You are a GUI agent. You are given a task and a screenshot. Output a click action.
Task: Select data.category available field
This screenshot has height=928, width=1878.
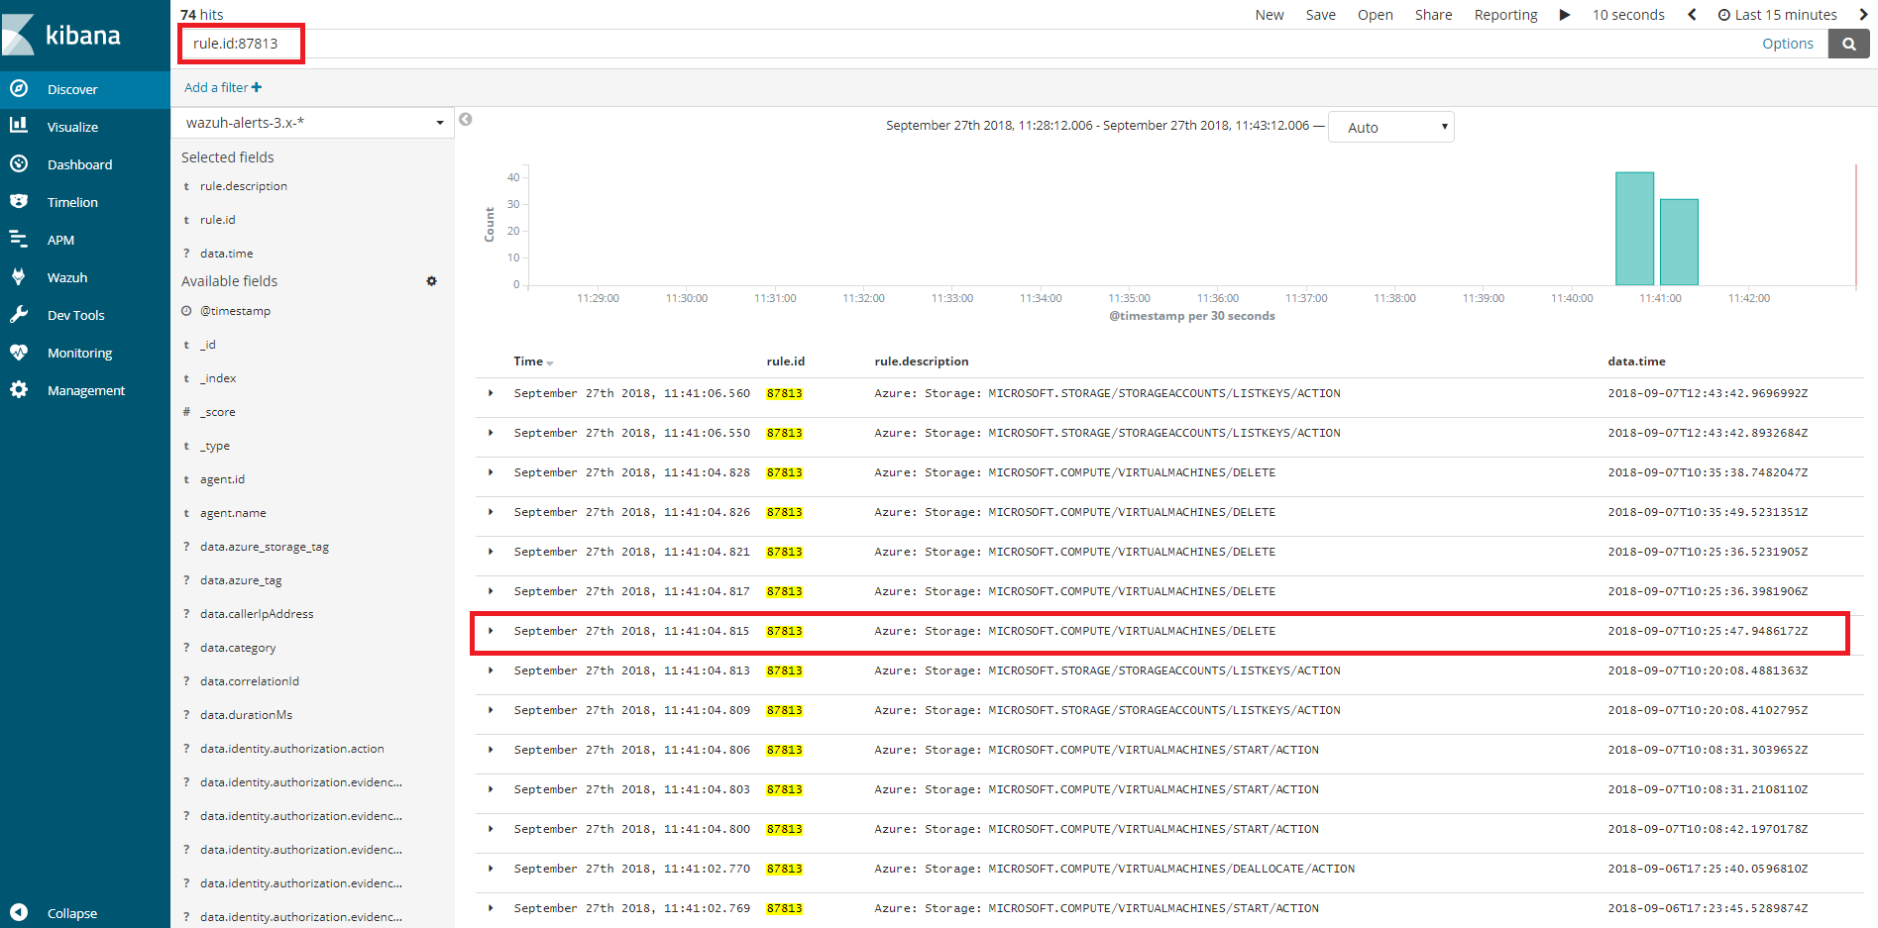pyautogui.click(x=238, y=648)
